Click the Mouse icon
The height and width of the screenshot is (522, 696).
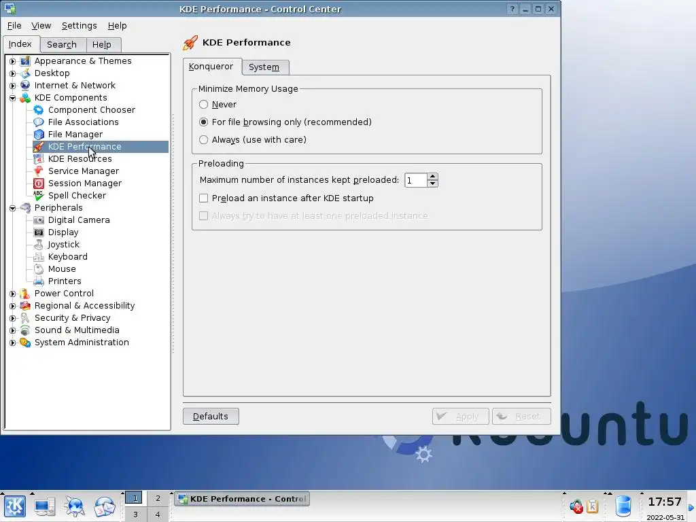[x=39, y=269]
